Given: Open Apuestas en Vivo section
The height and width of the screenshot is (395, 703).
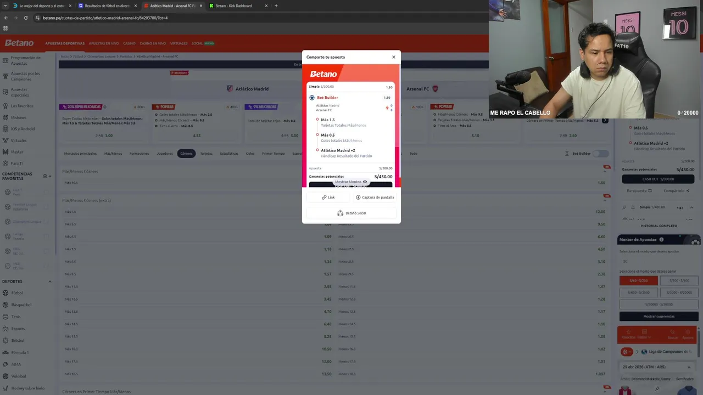Looking at the screenshot, I should click(x=104, y=43).
